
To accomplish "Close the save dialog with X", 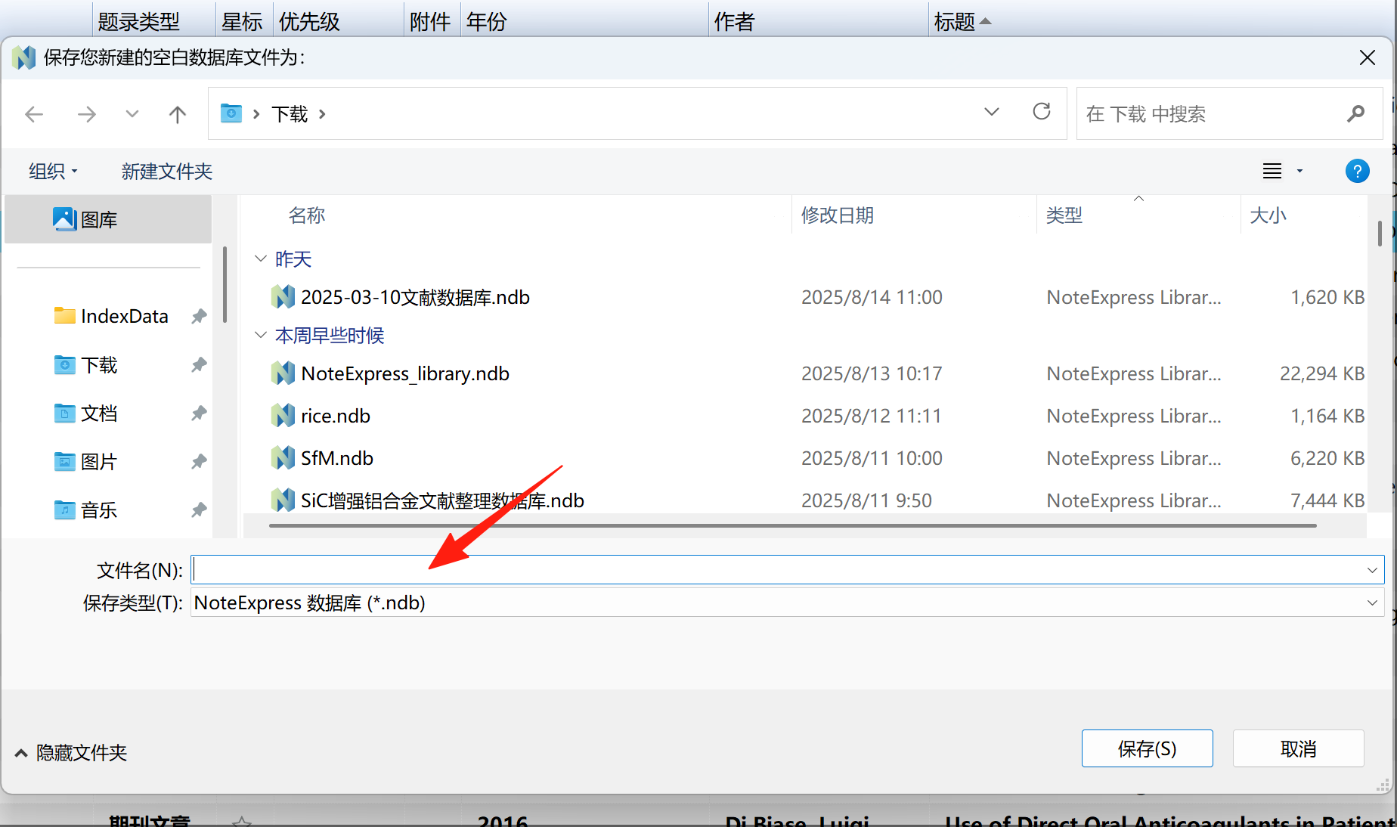I will coord(1367,57).
